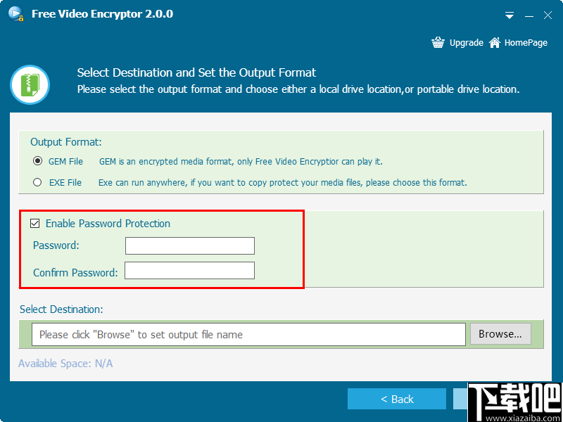
Task: Click the player icon beside the window title
Action: coord(15,13)
